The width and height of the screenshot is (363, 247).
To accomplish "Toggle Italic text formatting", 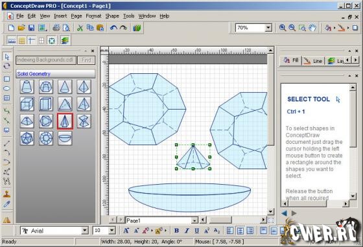I will point(187,231).
